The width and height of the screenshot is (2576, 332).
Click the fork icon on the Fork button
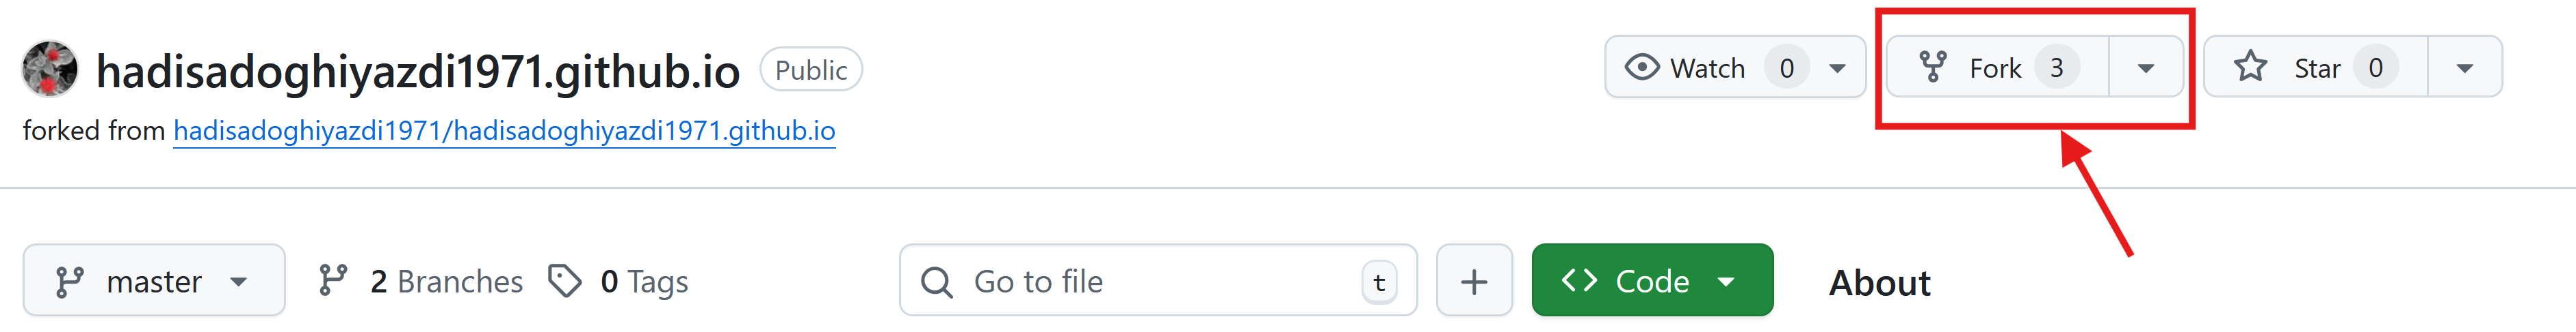click(x=1932, y=67)
